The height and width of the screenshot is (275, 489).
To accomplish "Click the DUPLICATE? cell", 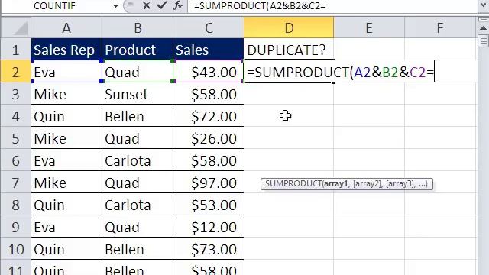I will coord(289,50).
